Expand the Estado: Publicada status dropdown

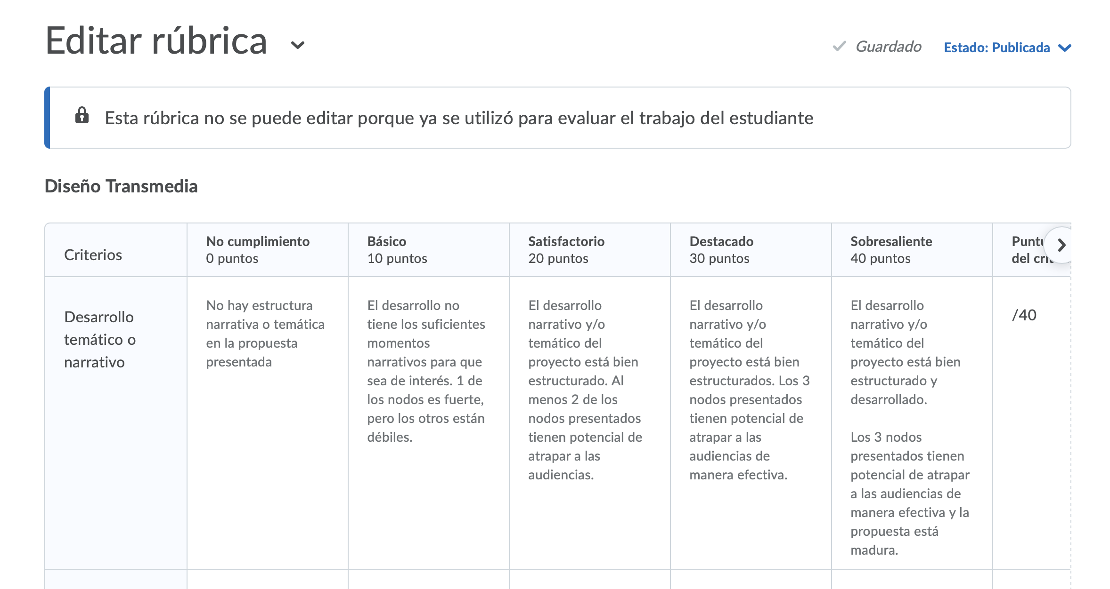click(x=1007, y=48)
